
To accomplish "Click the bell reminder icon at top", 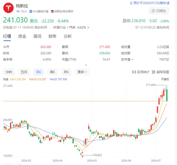I will (x=131, y=3).
